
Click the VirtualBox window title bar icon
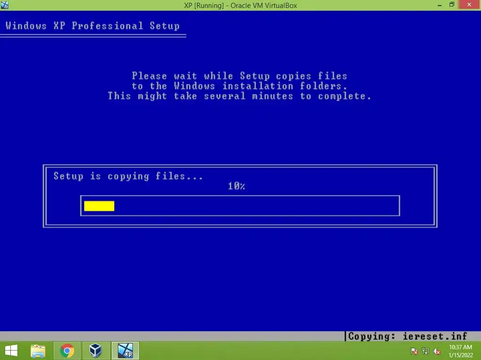(5, 5)
